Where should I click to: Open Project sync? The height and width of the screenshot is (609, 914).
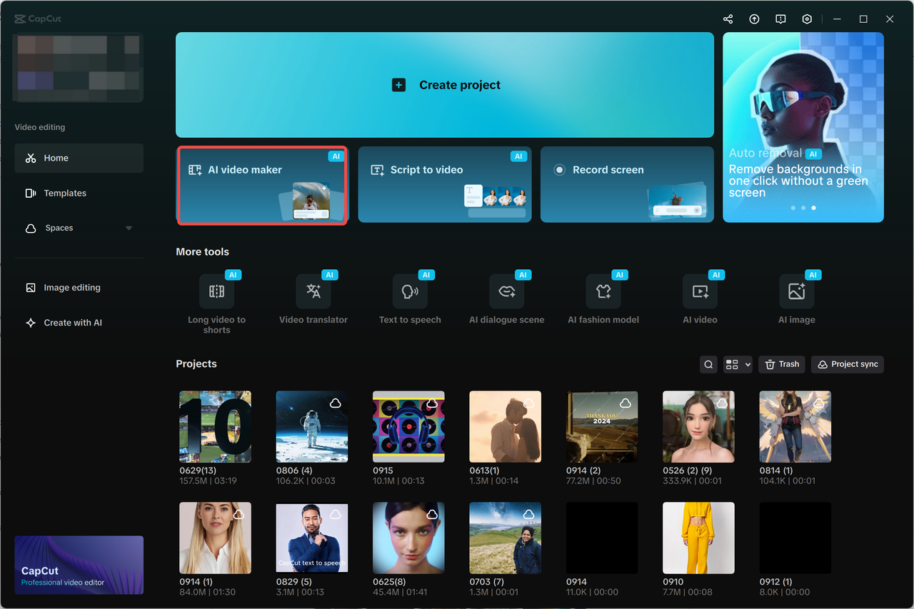click(847, 364)
